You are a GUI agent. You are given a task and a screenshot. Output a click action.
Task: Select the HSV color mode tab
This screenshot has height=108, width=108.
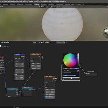(x=71, y=68)
